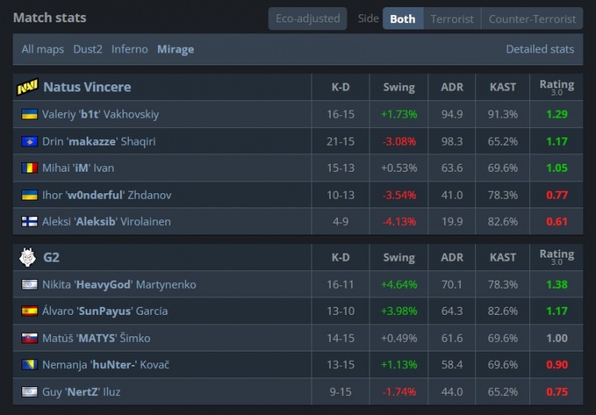Click the Finland flag beside Aleksib
Screen dimensions: 596x415
pos(29,221)
